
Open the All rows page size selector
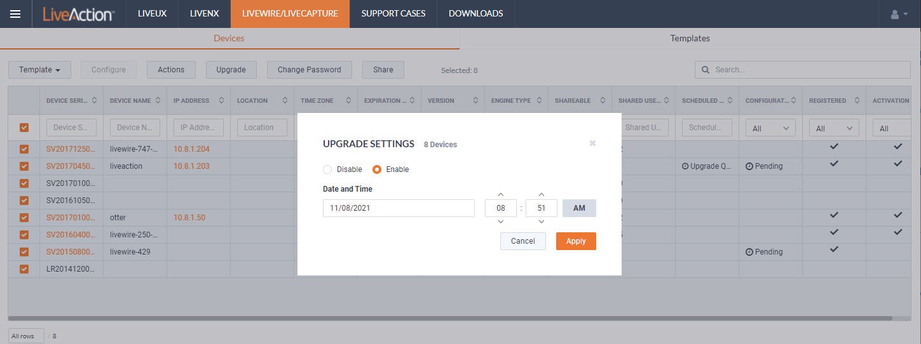pos(26,336)
